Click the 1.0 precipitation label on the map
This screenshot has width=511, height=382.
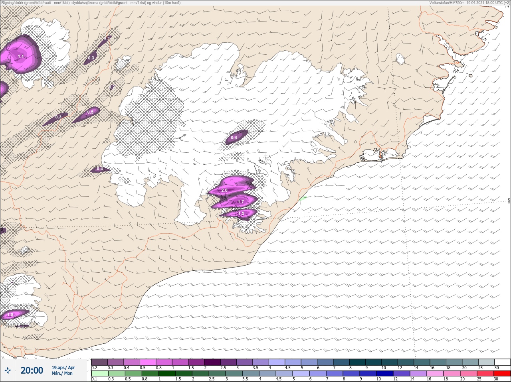pos(10,315)
